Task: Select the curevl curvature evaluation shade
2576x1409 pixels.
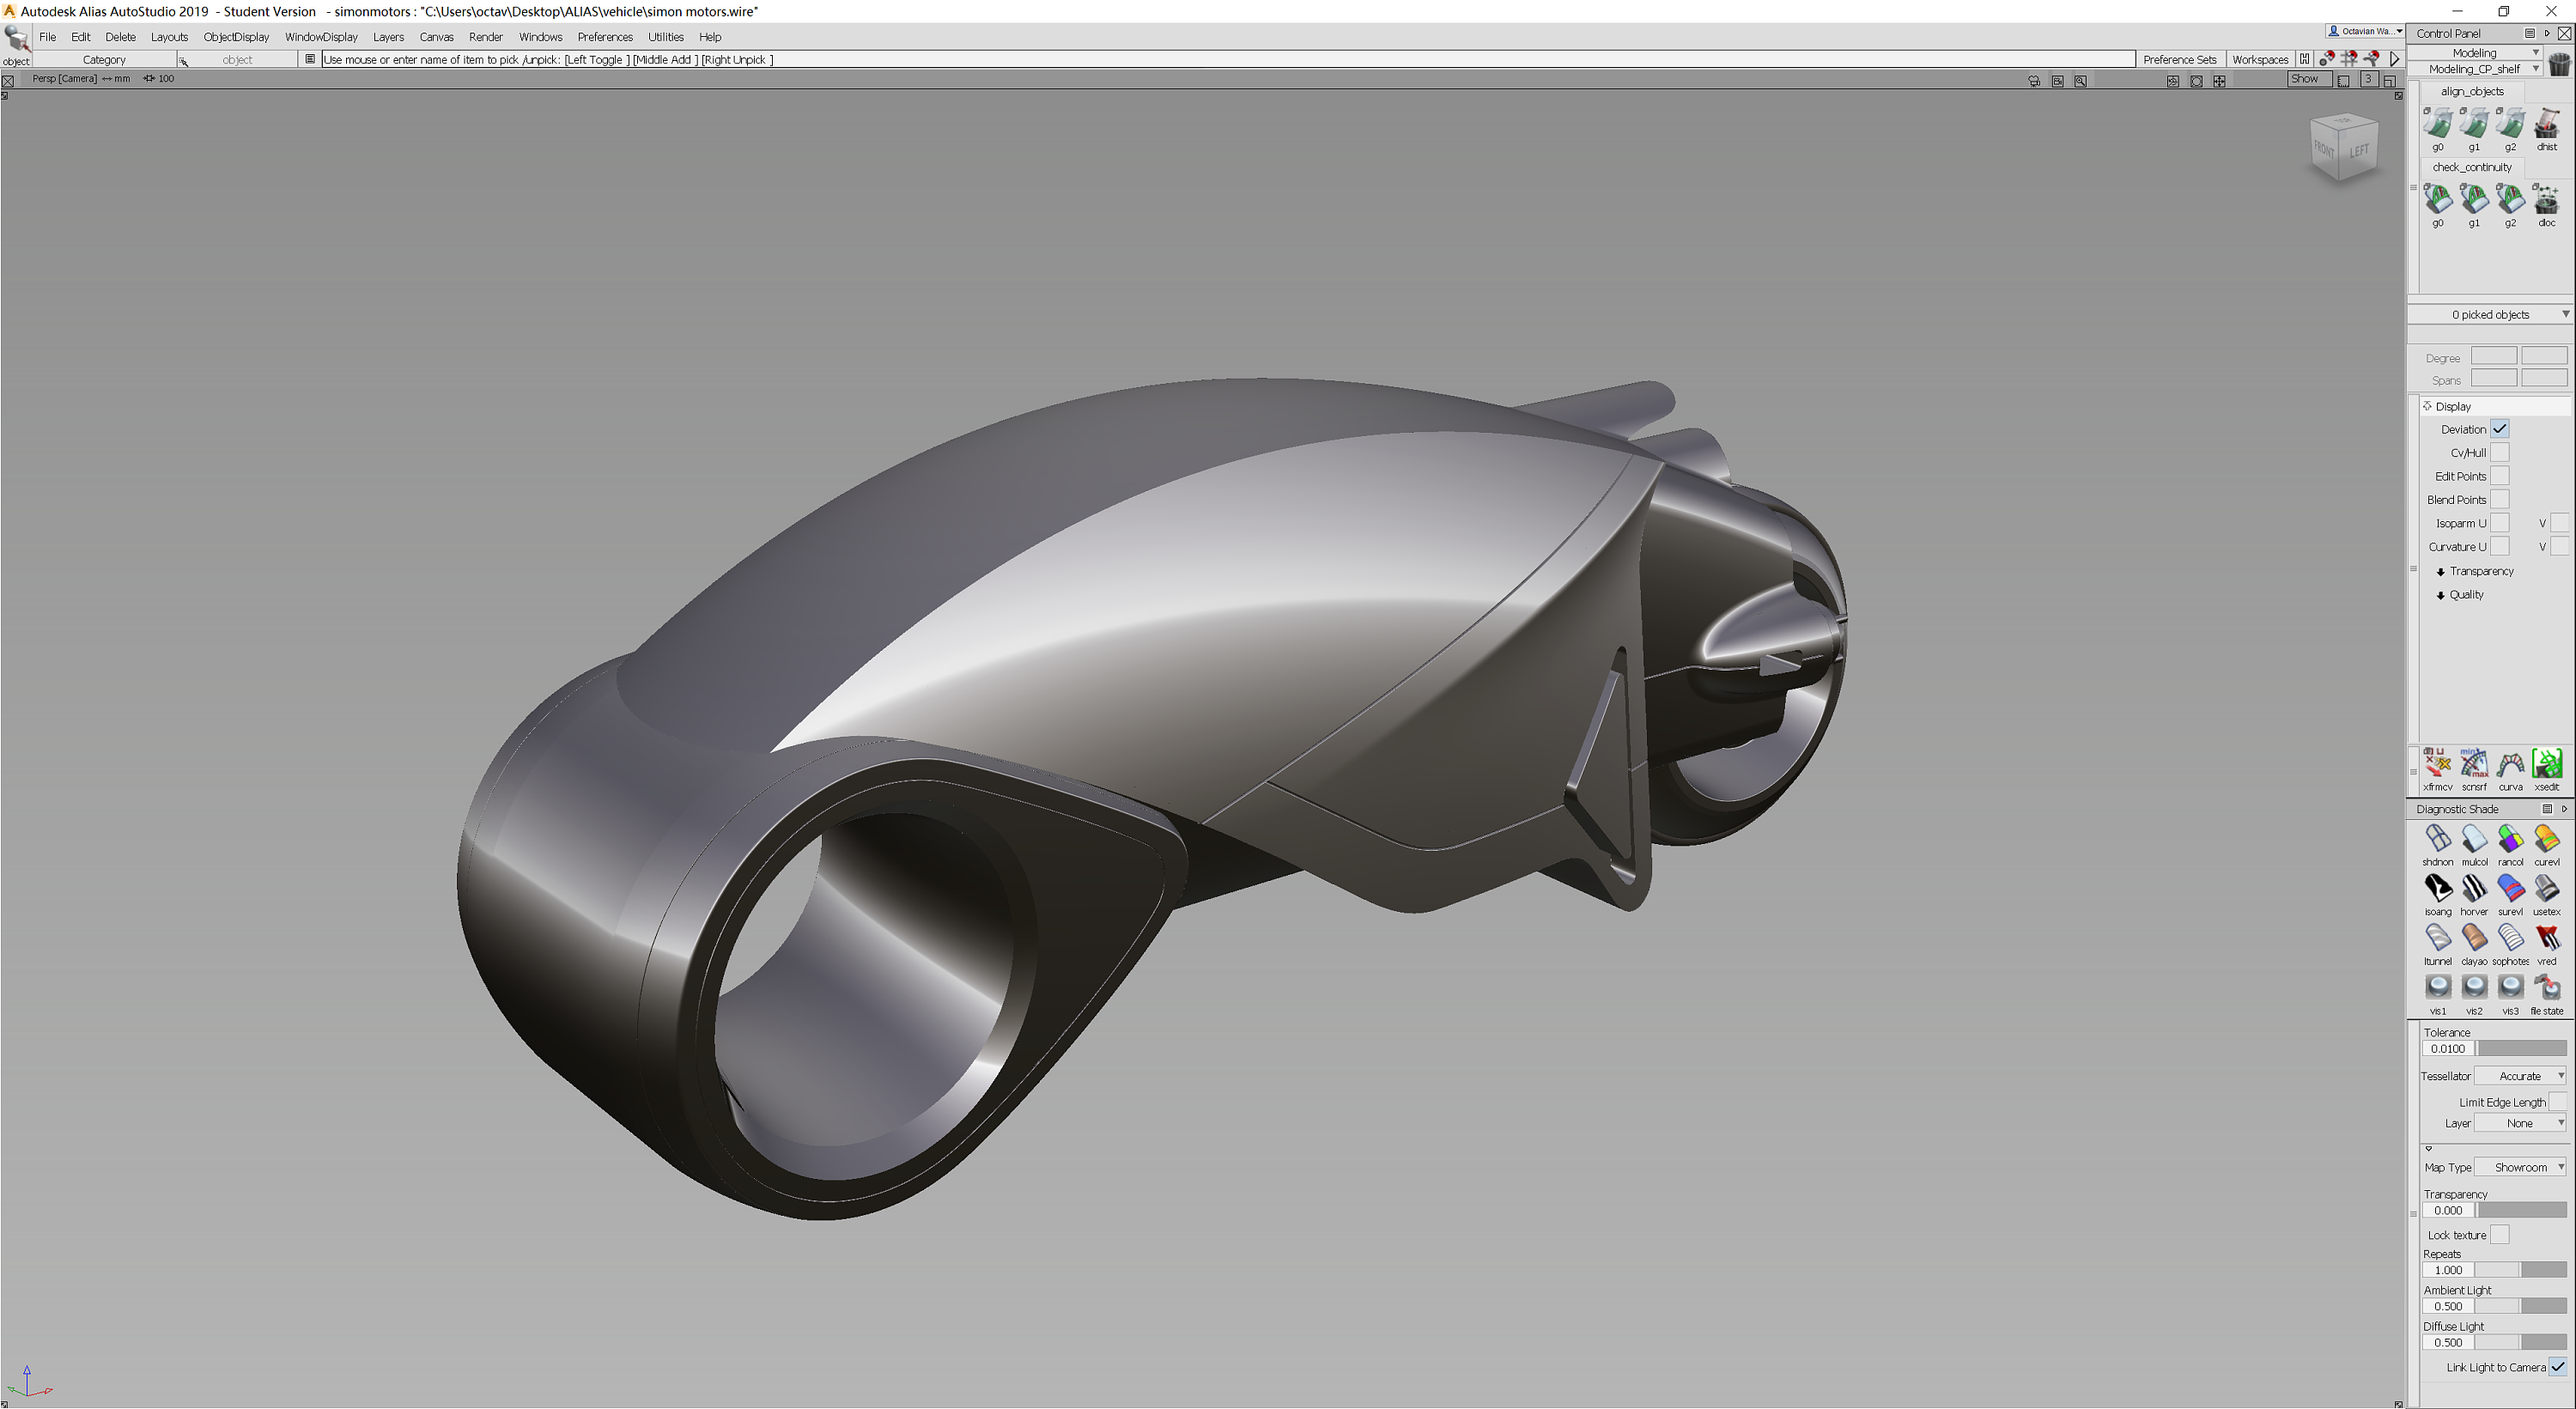Action: pos(2546,839)
